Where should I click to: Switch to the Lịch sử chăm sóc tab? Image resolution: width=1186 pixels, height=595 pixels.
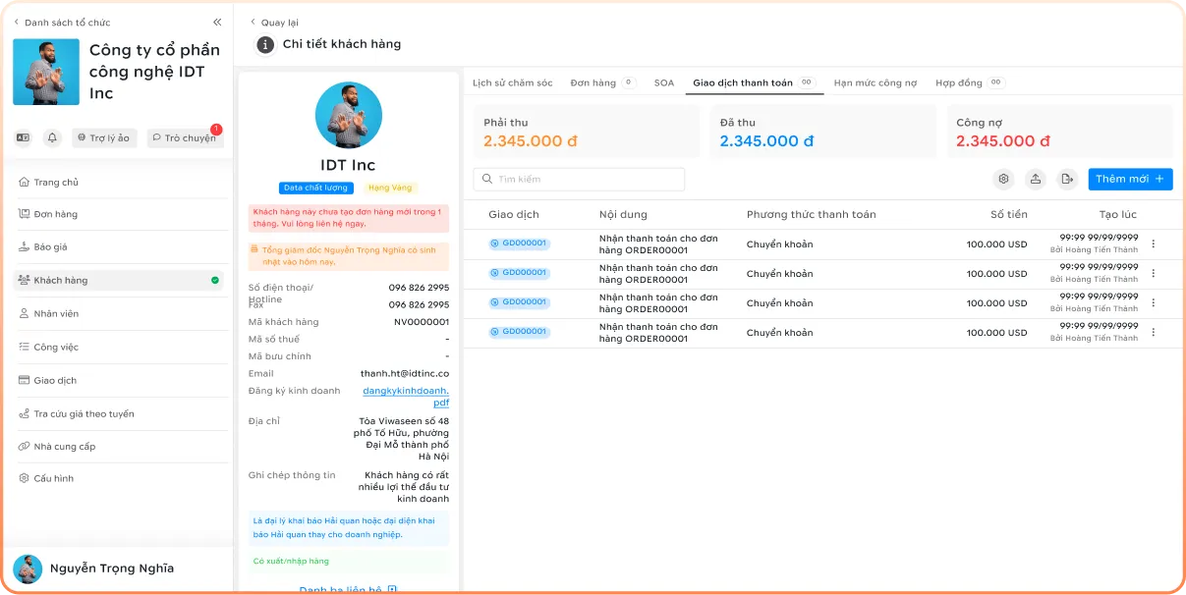[x=513, y=83]
